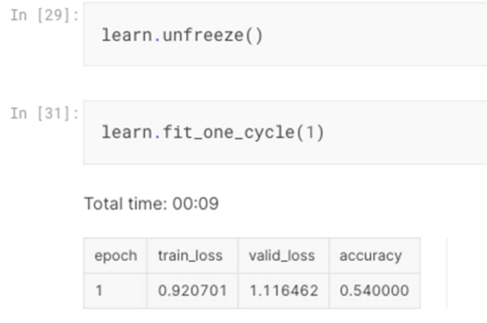This screenshot has width=487, height=323.
Task: Click the In [31] cell prompt
Action: point(45,113)
